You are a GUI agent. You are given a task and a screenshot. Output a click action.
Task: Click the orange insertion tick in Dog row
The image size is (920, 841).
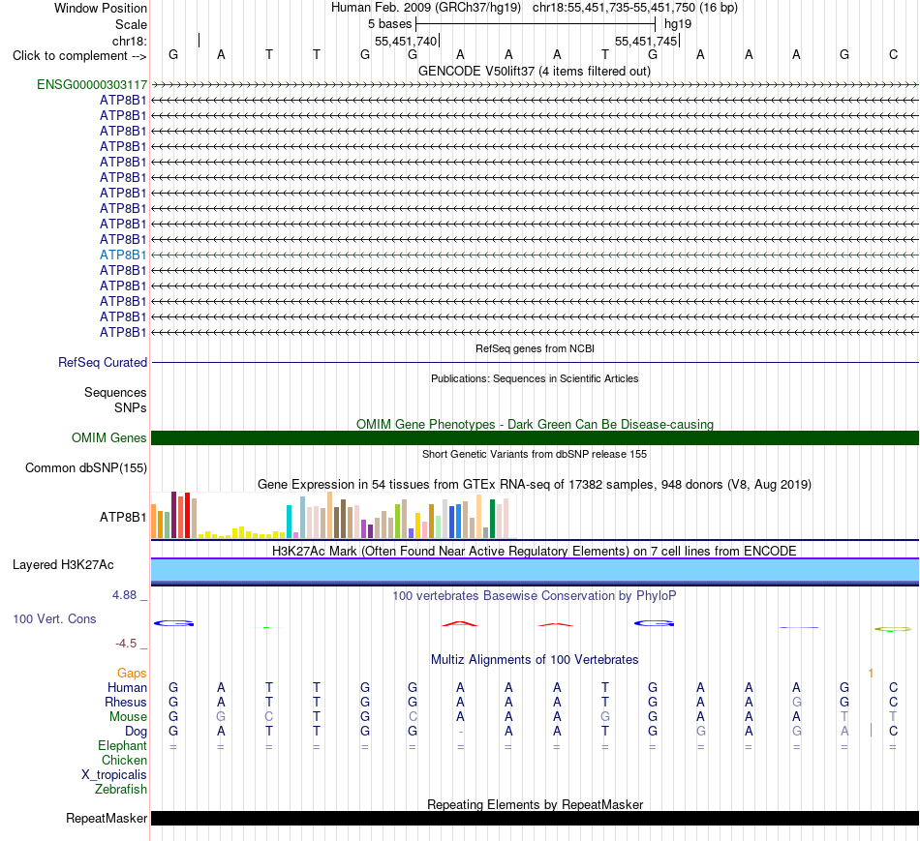coord(871,730)
